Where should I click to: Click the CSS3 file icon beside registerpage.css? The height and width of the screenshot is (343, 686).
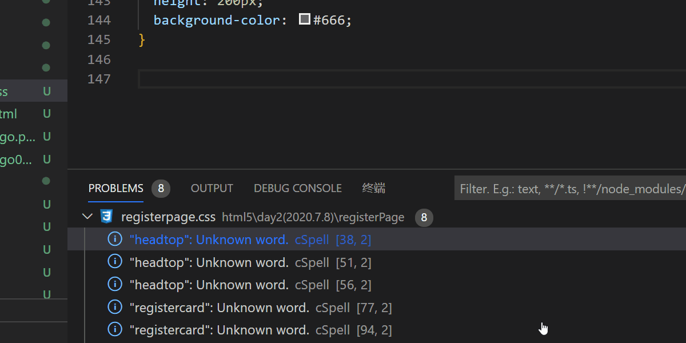point(106,217)
